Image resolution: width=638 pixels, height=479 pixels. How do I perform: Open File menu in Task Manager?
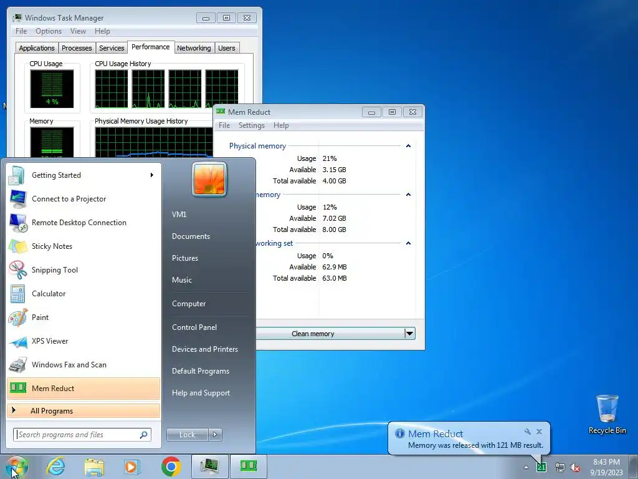point(21,31)
